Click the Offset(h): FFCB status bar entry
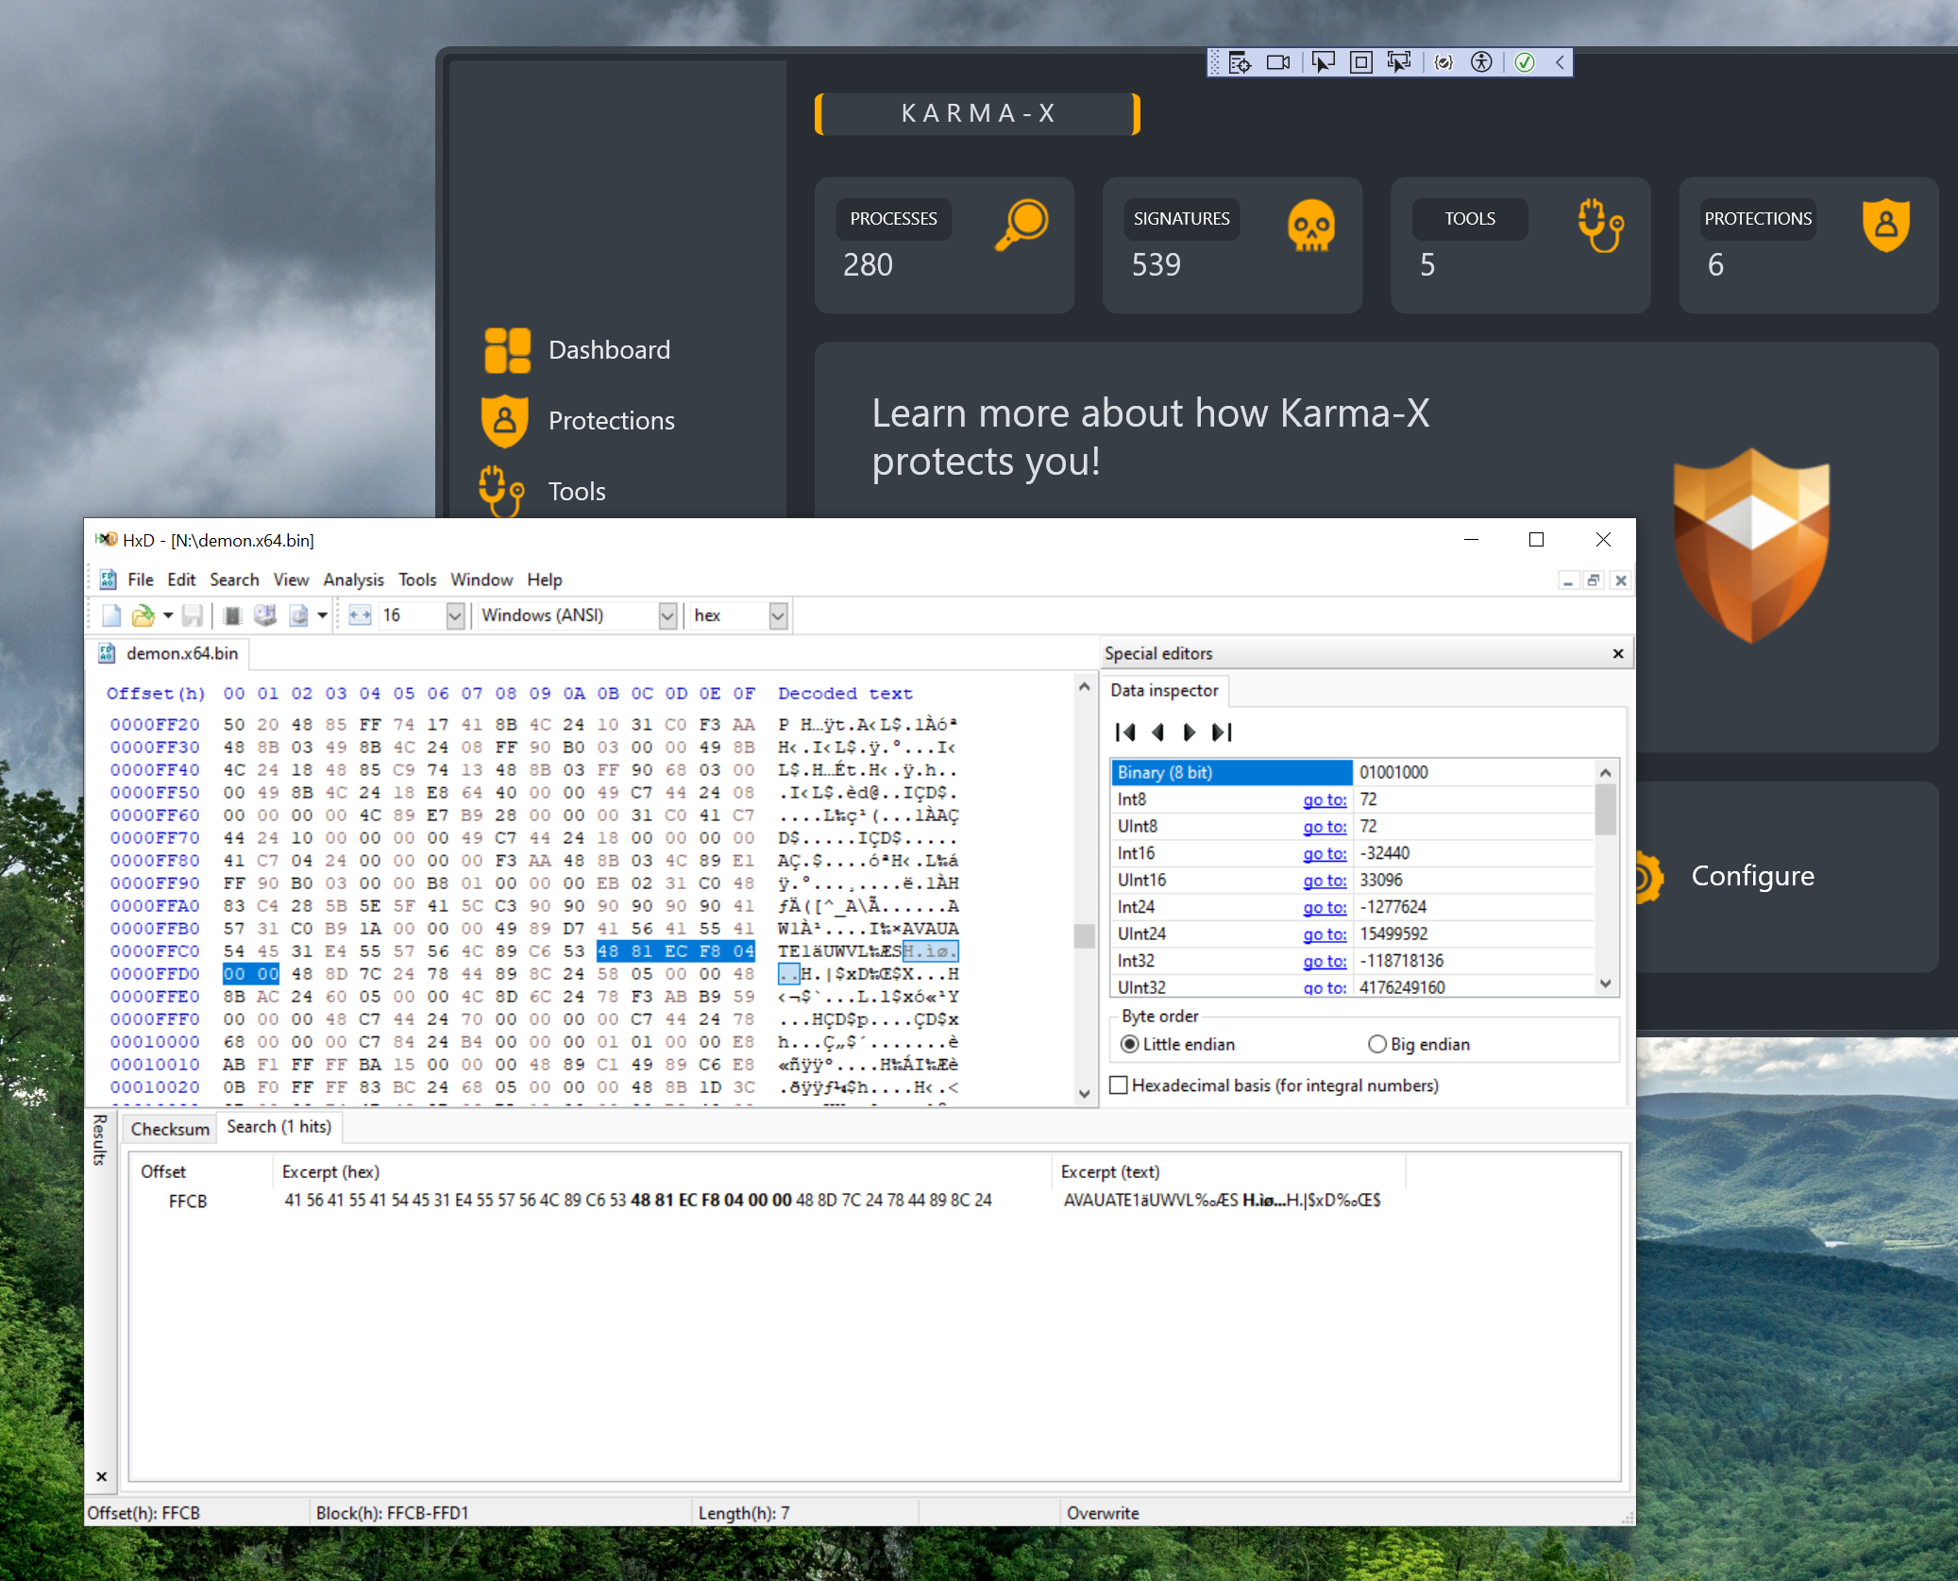 [143, 1513]
